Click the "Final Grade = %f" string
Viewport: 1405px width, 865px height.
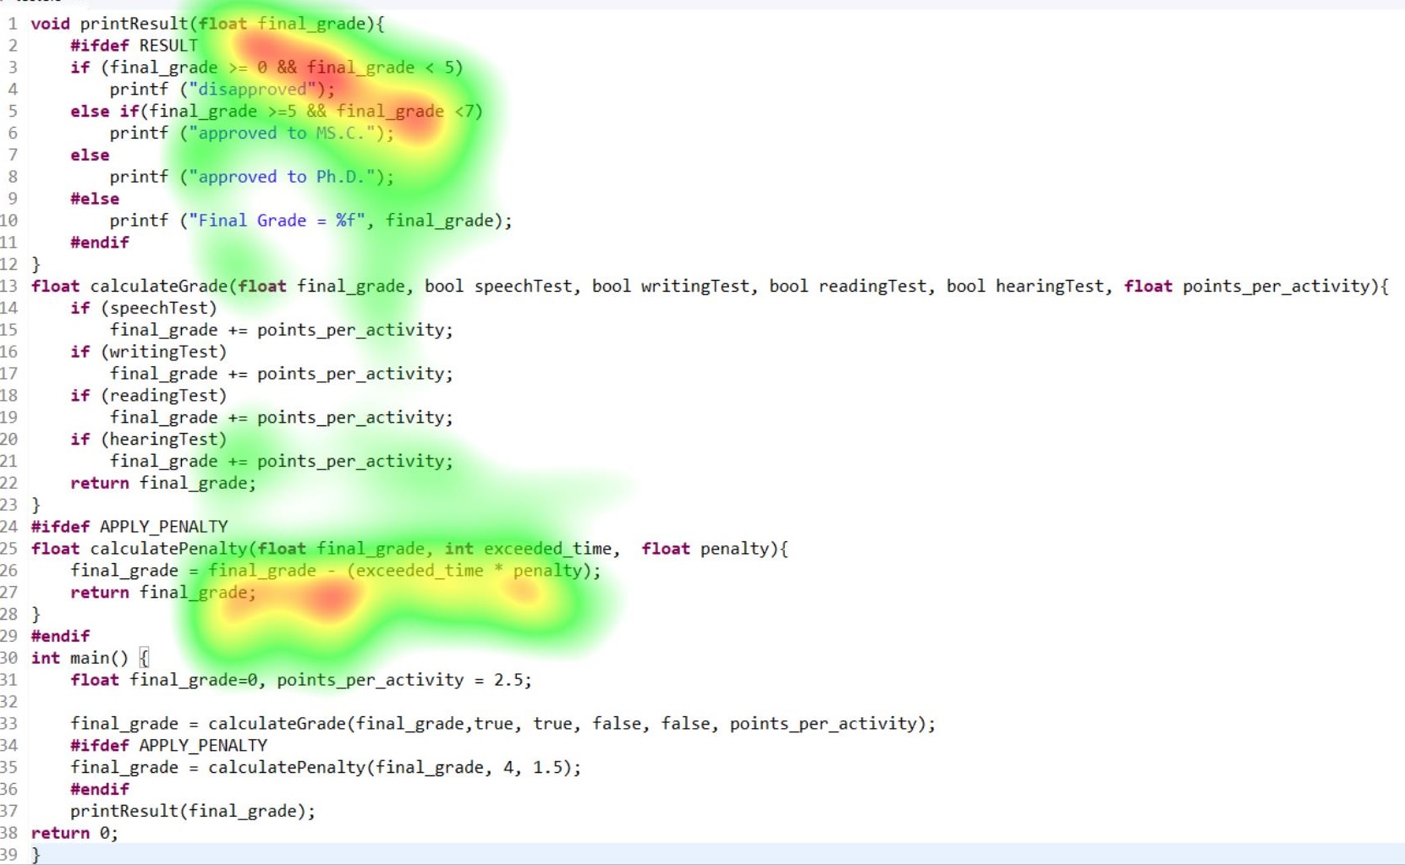pos(277,221)
